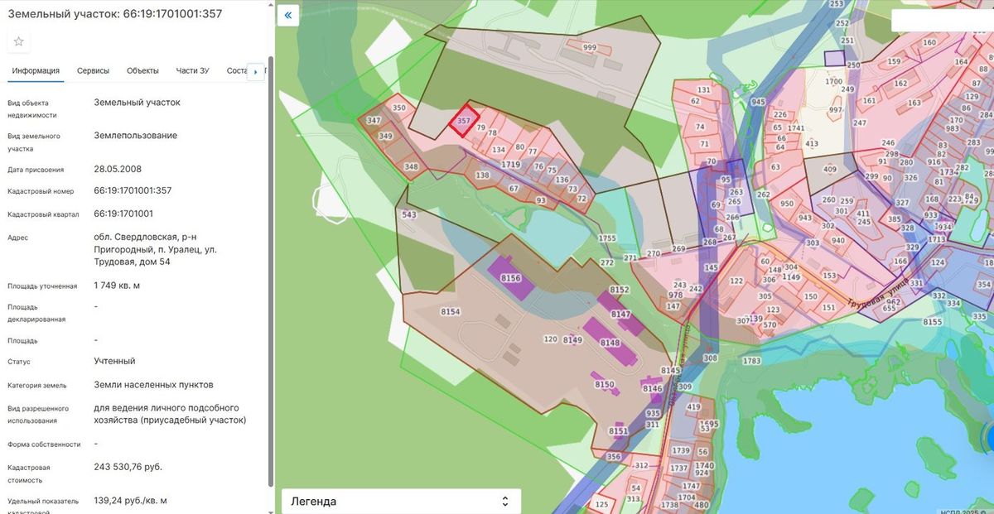This screenshot has width=994, height=514.
Task: Open the partially visible Соста tab
Action: [x=237, y=70]
